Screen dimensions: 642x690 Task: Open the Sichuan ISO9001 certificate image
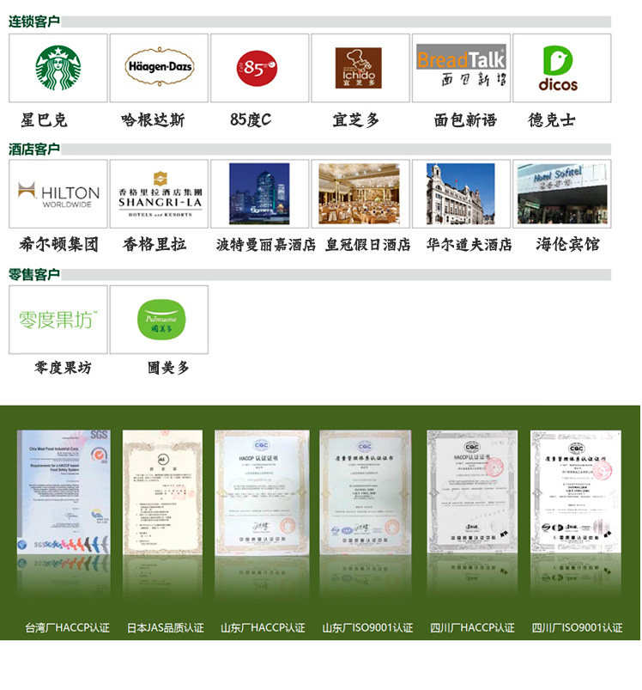click(x=576, y=492)
